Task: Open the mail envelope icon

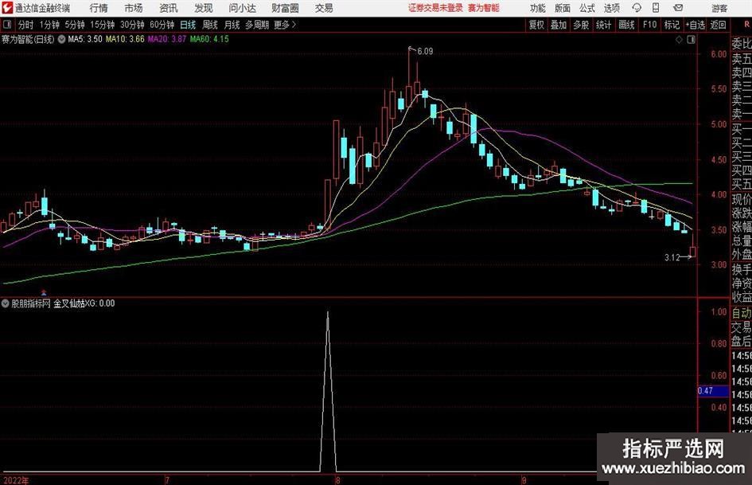Action: coord(678,8)
